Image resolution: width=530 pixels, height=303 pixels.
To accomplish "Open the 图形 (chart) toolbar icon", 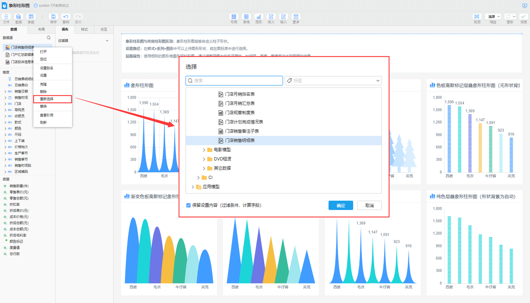I will pos(259,17).
